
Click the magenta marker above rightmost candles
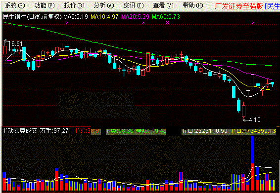[253, 23]
